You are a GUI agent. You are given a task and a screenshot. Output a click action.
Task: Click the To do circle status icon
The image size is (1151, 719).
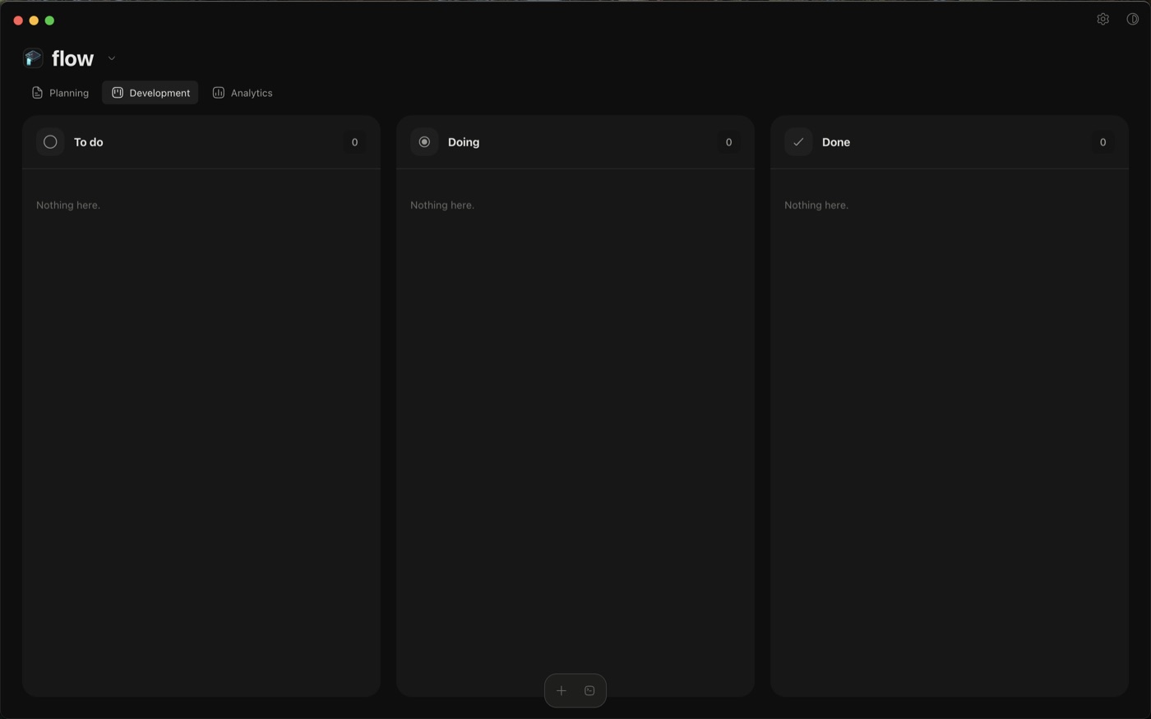[50, 142]
